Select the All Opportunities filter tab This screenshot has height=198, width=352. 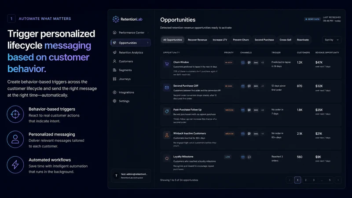(x=172, y=40)
